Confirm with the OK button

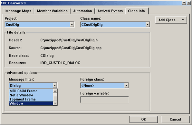(144, 119)
